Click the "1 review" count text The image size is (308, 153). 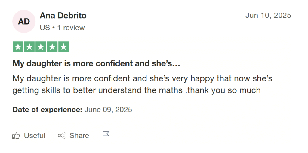(71, 28)
